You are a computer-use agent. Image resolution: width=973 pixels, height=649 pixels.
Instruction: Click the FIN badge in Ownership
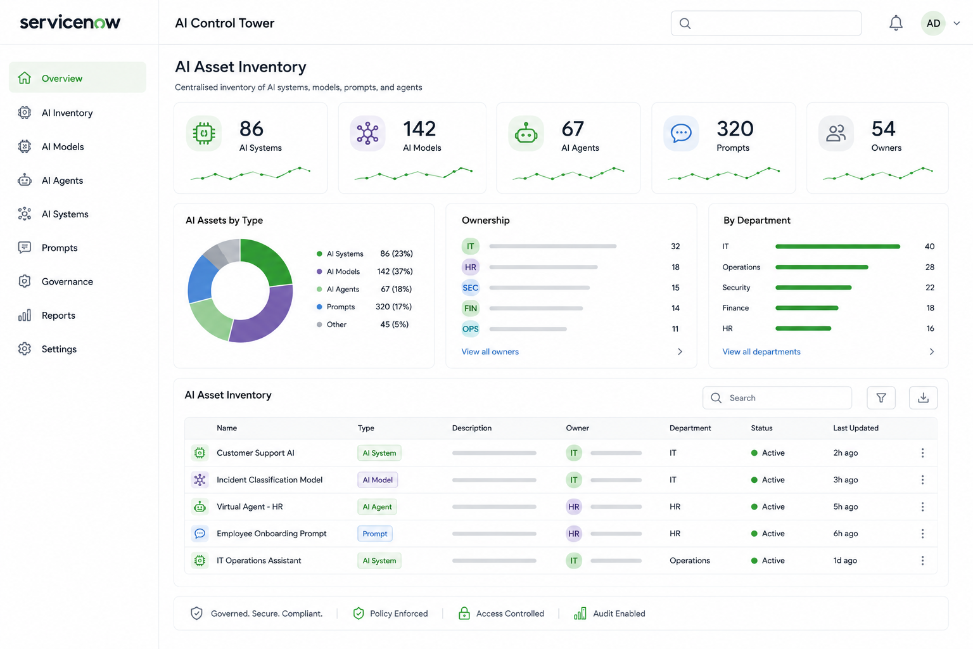click(x=471, y=308)
